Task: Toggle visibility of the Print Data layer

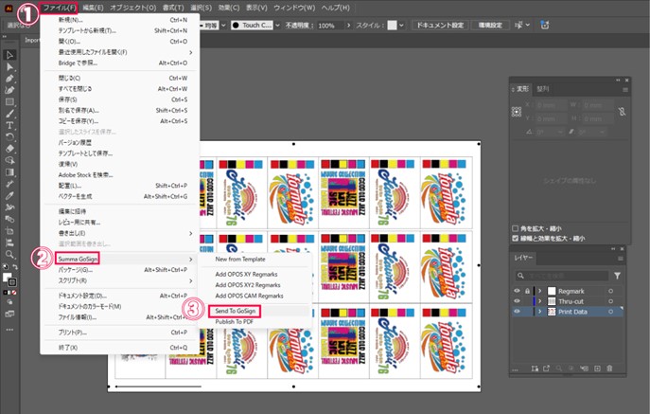Action: (x=517, y=312)
